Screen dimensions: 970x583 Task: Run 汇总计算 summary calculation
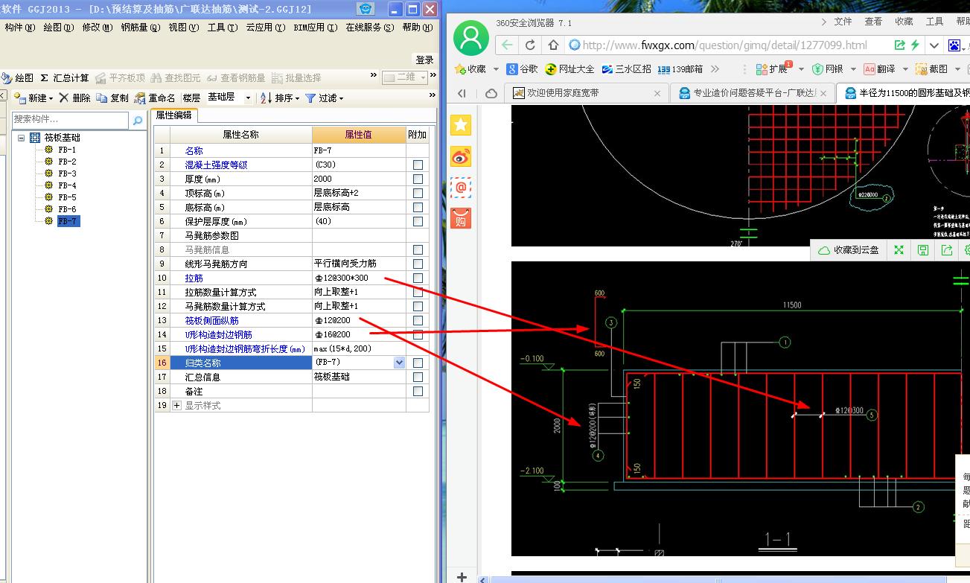pyautogui.click(x=64, y=77)
